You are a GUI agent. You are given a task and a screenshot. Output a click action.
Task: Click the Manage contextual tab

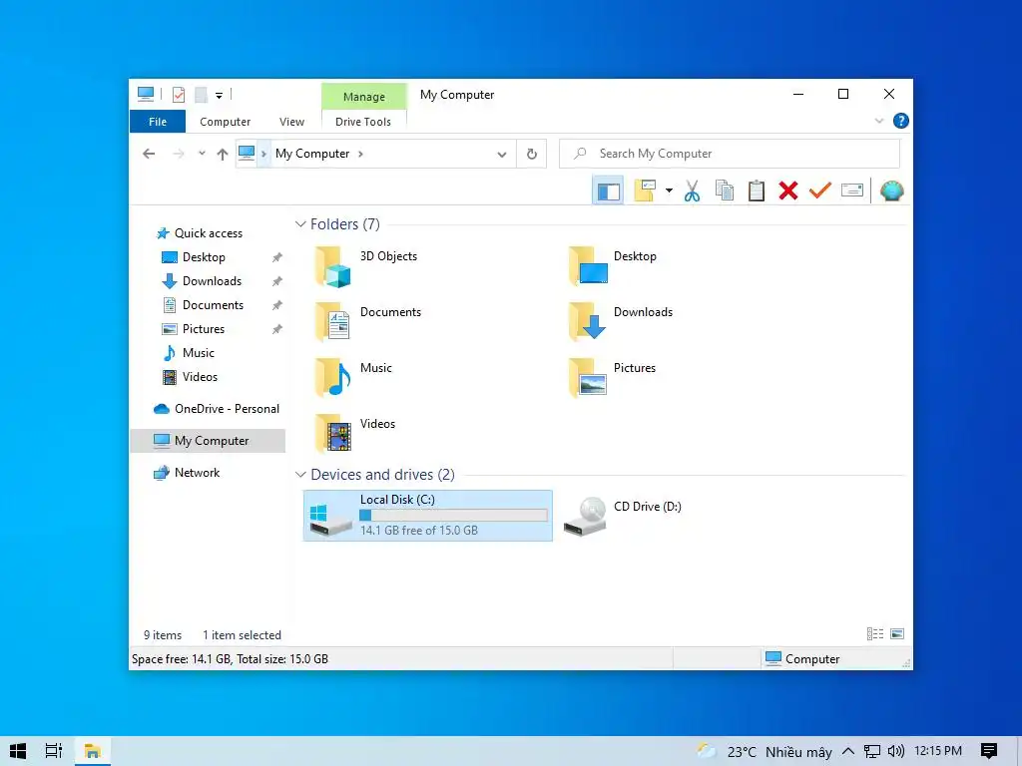coord(363,97)
